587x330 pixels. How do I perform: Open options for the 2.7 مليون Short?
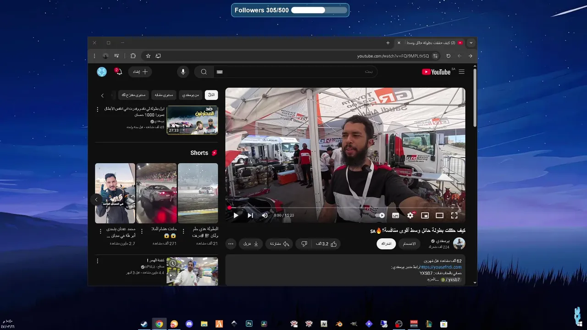point(100,231)
